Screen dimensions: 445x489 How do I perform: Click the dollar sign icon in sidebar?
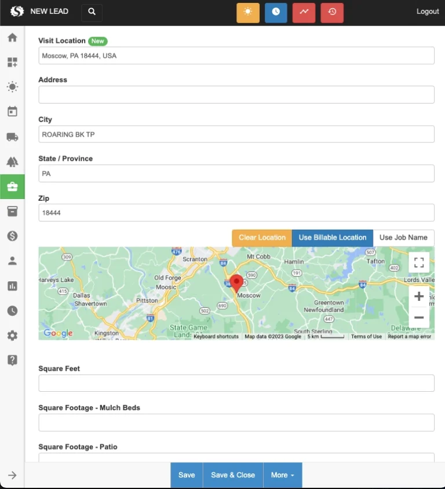[x=12, y=236]
